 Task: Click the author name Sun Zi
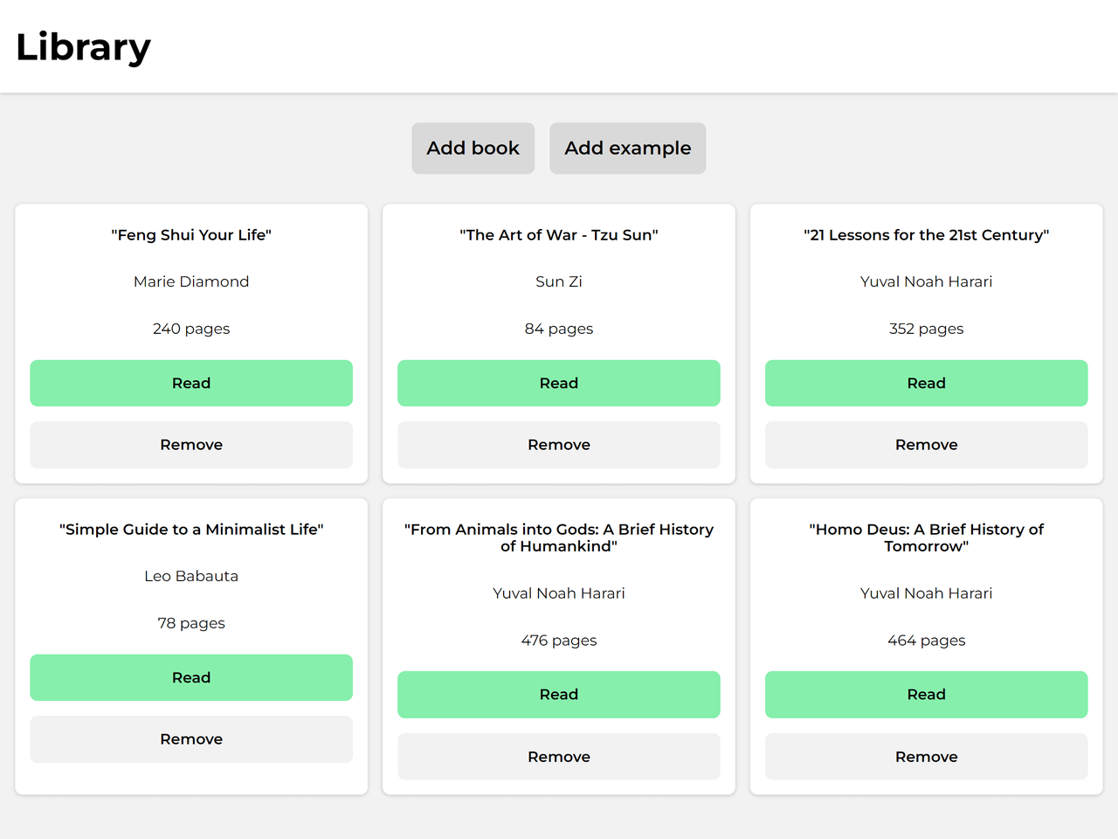559,281
